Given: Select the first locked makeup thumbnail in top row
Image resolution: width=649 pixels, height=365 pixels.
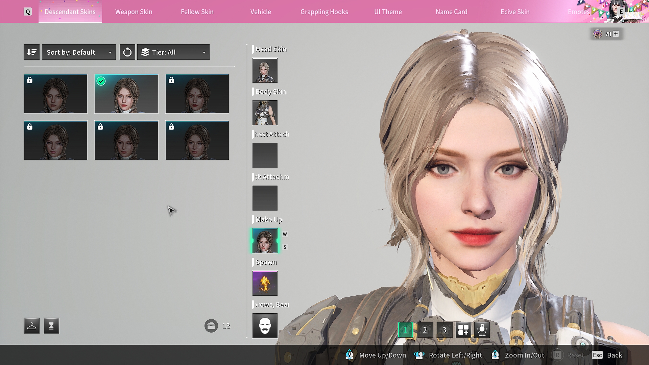Looking at the screenshot, I should coord(55,94).
